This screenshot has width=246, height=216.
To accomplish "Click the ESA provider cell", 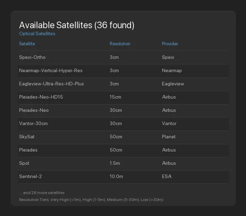I will (166, 176).
